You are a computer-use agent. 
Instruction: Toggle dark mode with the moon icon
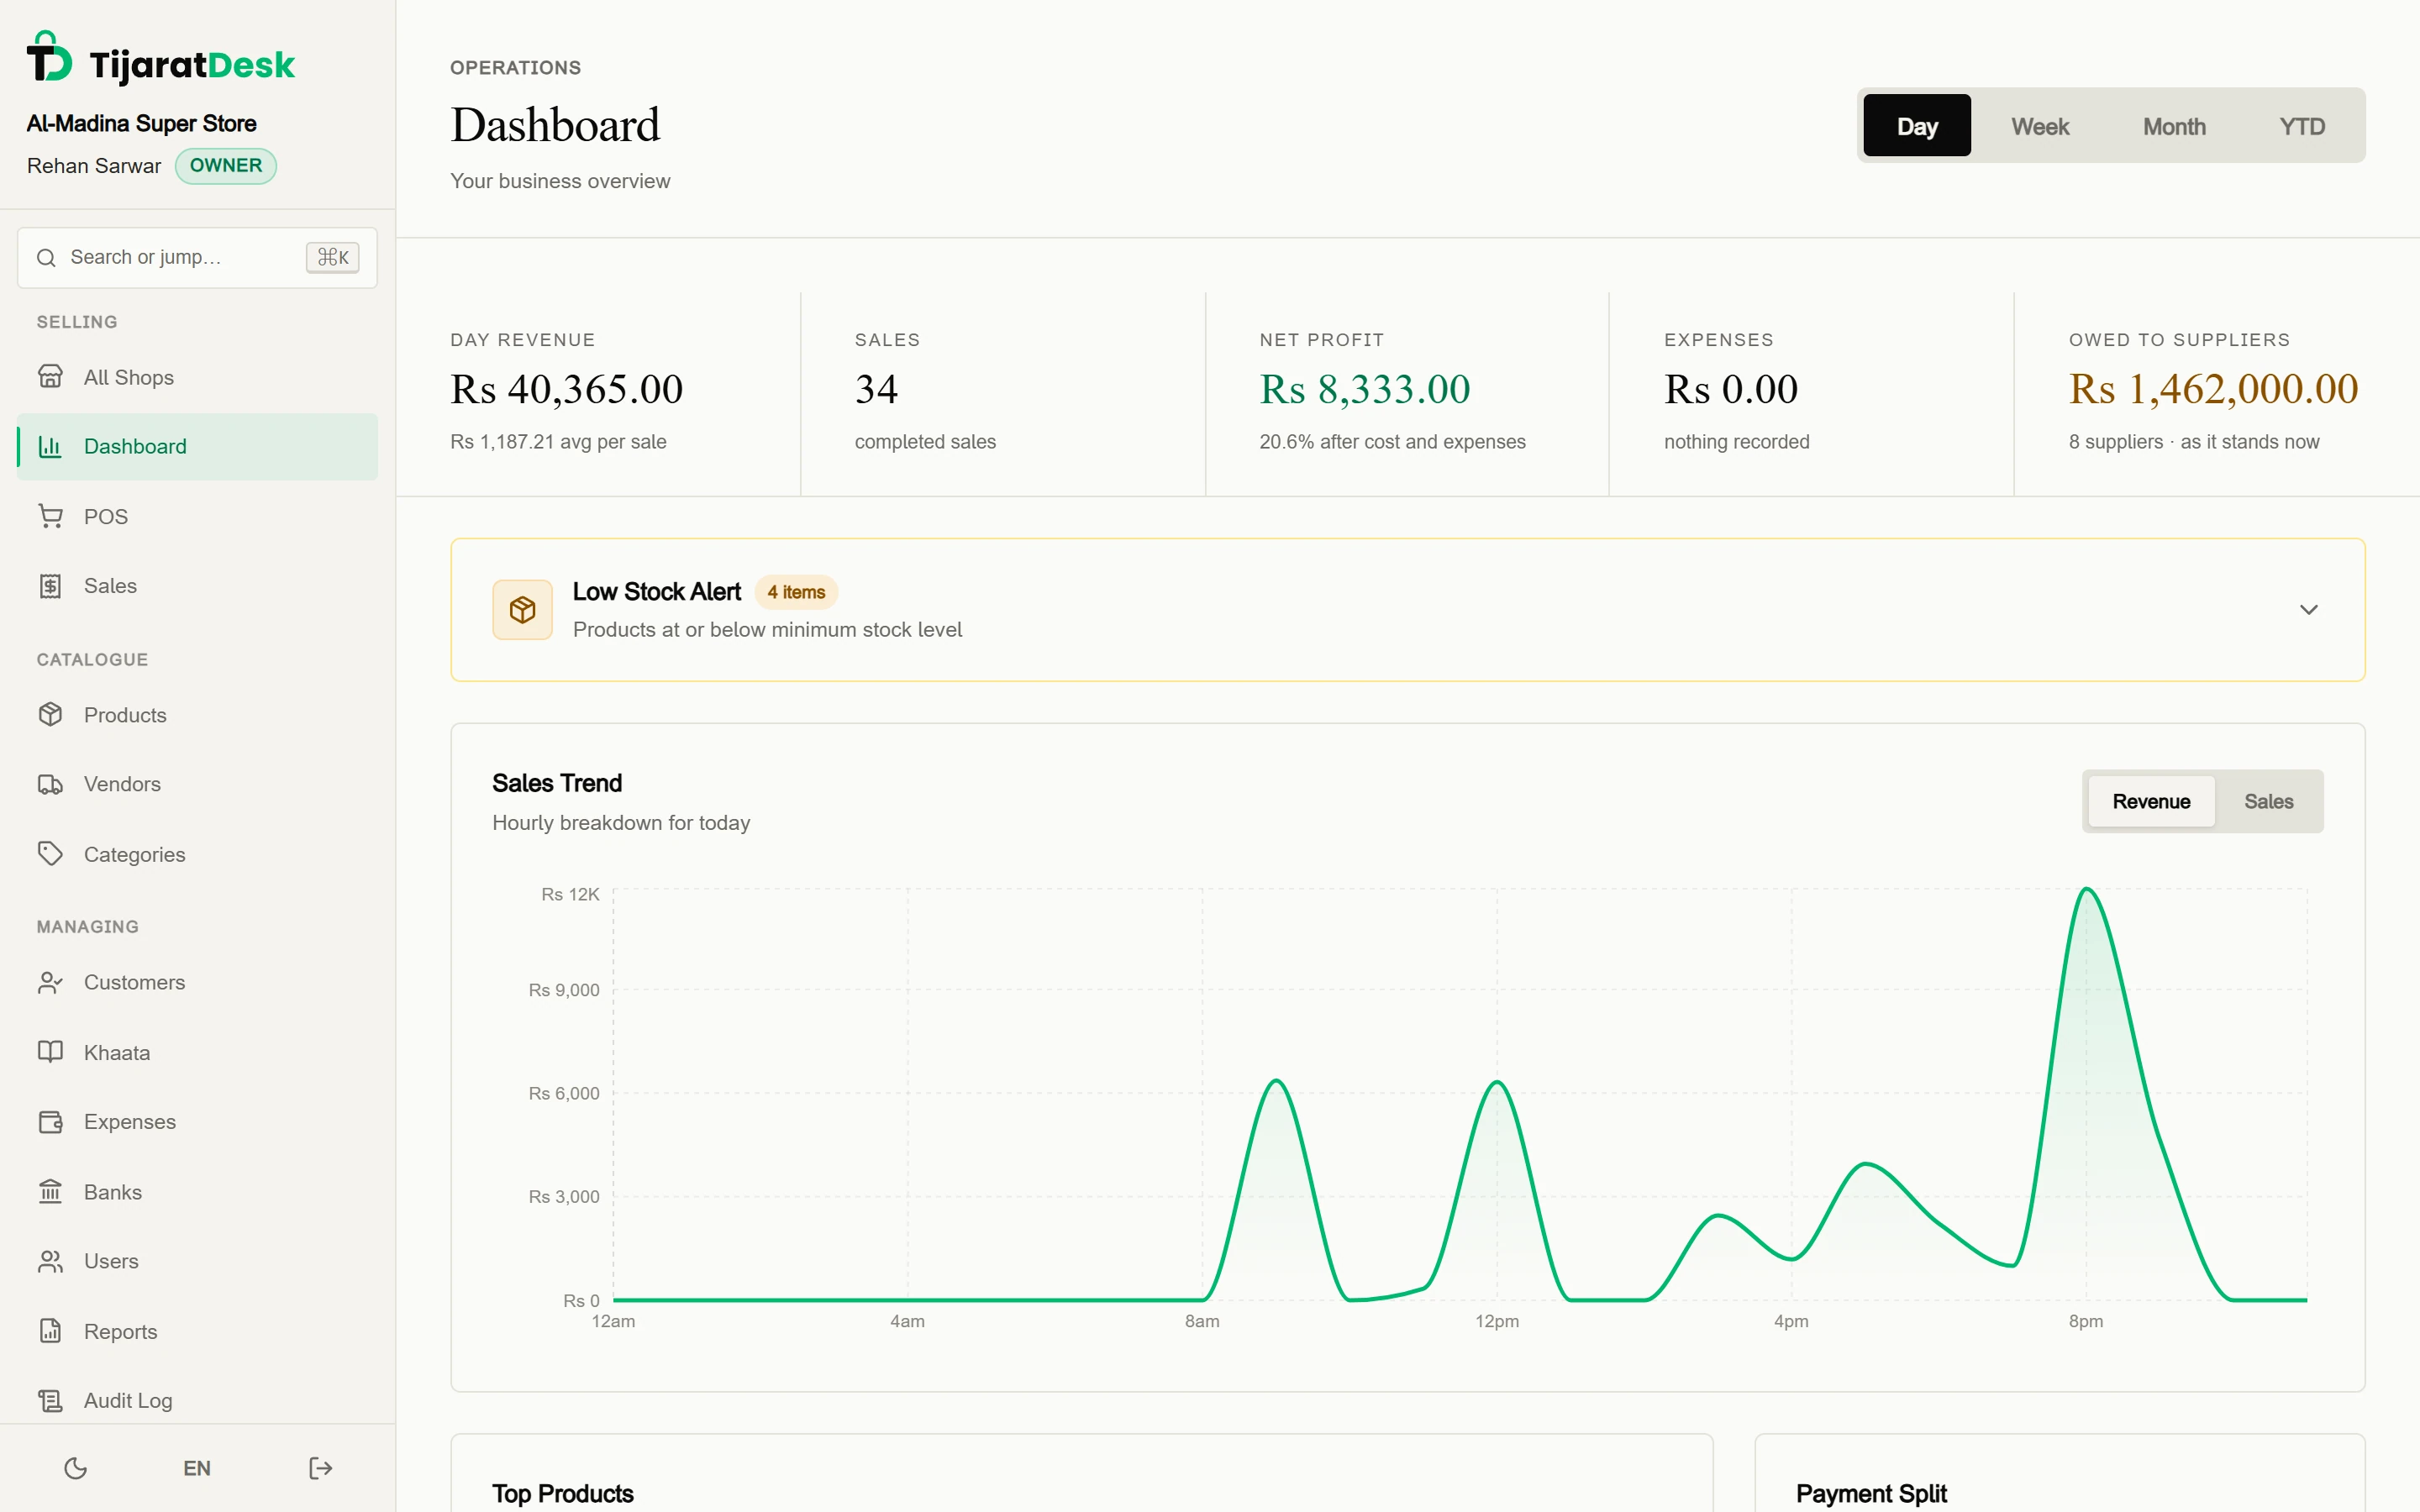(x=76, y=1468)
